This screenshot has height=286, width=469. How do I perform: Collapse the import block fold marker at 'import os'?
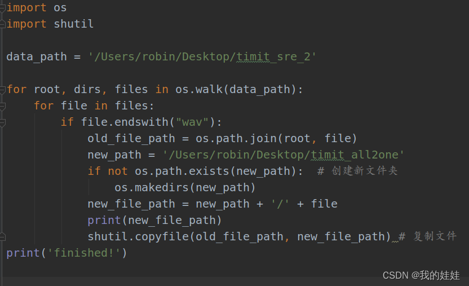click(2, 8)
